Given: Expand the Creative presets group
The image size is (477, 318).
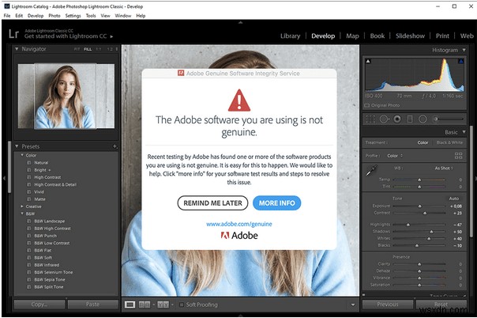Looking at the screenshot, I should point(22,206).
